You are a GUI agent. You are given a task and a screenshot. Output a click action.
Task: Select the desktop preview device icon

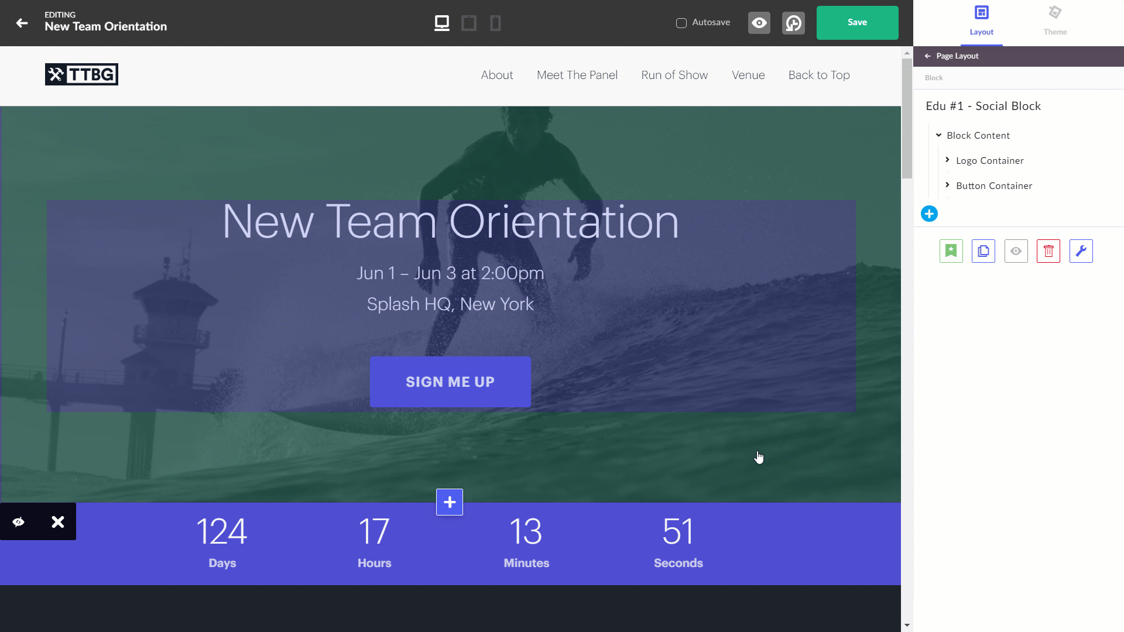pos(442,23)
